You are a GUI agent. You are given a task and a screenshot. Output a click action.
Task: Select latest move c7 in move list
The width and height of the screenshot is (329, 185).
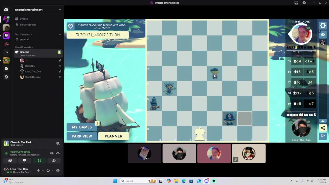(310, 104)
